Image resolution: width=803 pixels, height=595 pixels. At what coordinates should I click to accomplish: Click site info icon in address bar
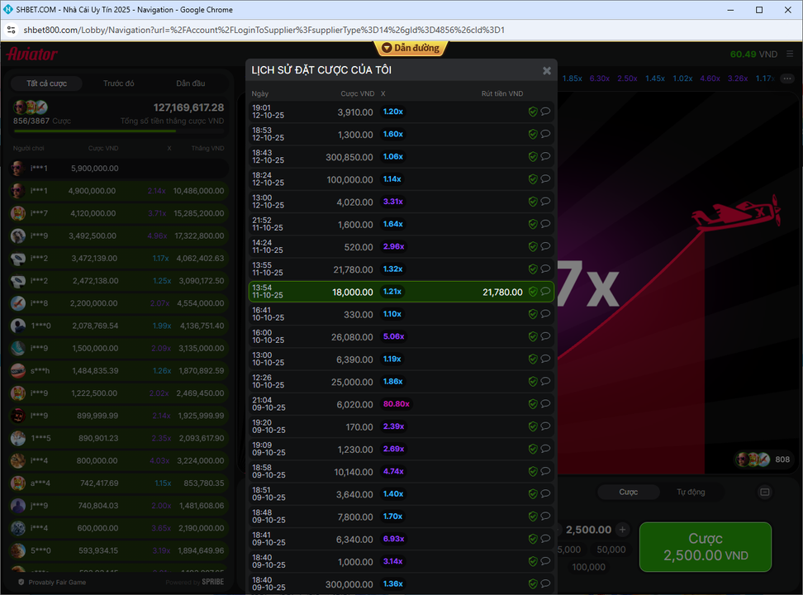coord(12,31)
